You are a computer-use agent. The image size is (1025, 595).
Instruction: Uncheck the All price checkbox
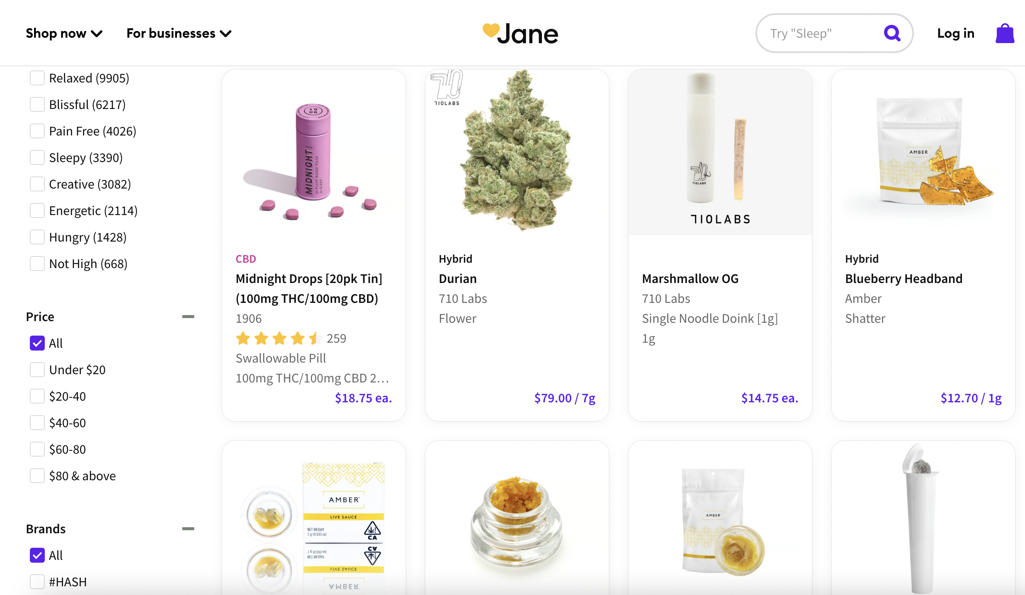(37, 343)
